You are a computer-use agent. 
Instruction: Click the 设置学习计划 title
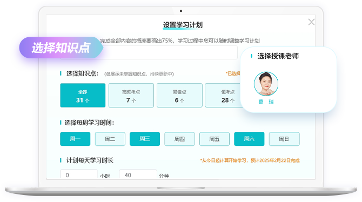(183, 25)
